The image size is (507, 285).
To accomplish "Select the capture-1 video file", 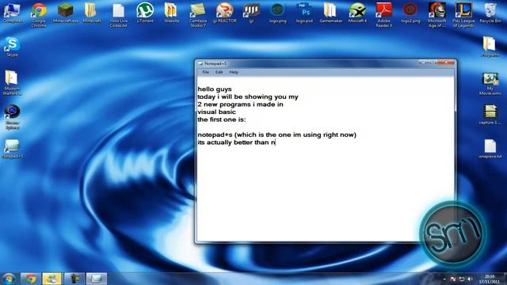I will (x=490, y=114).
